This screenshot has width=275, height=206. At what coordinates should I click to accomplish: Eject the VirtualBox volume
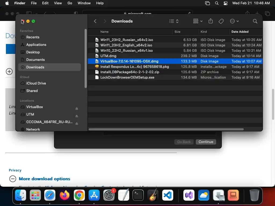click(x=77, y=108)
